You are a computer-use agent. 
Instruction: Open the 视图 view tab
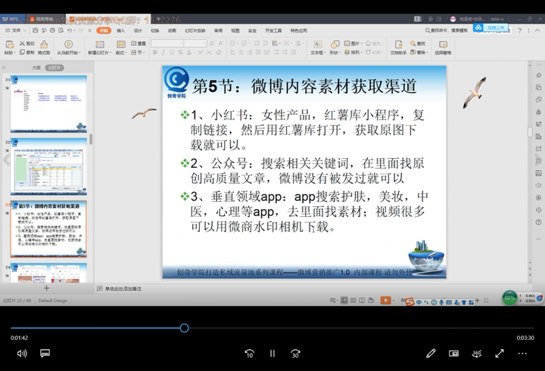pos(235,30)
